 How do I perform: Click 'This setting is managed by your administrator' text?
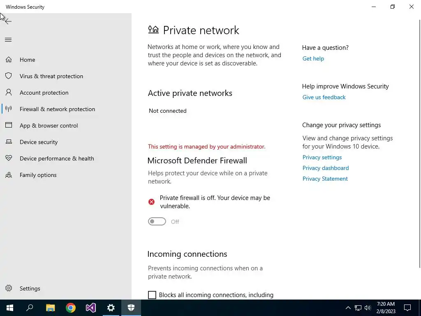206,146
